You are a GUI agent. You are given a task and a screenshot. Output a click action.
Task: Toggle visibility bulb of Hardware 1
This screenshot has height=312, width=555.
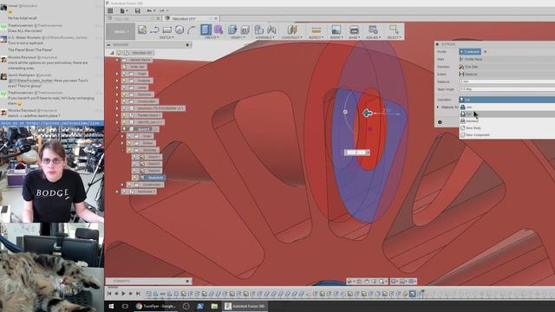(124, 192)
